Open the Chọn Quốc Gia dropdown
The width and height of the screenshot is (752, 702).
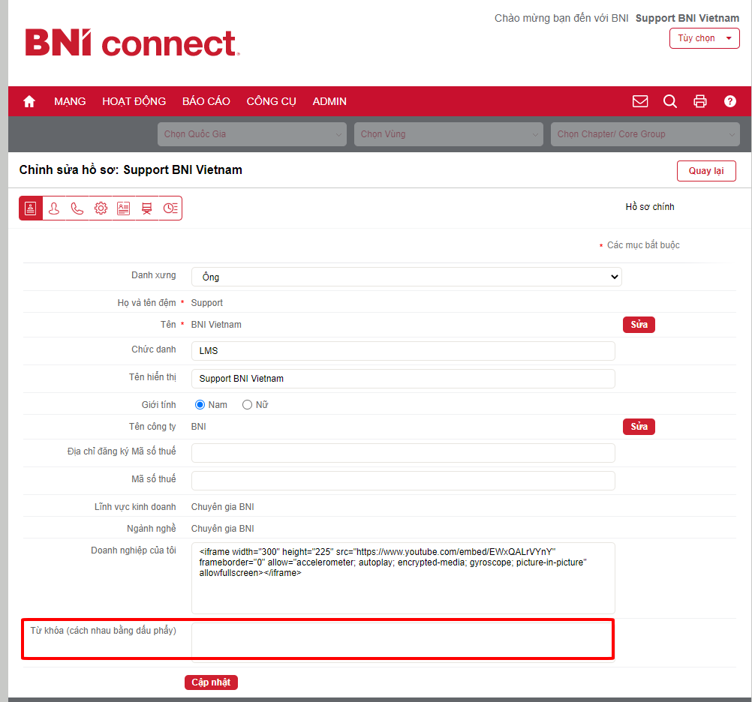251,134
